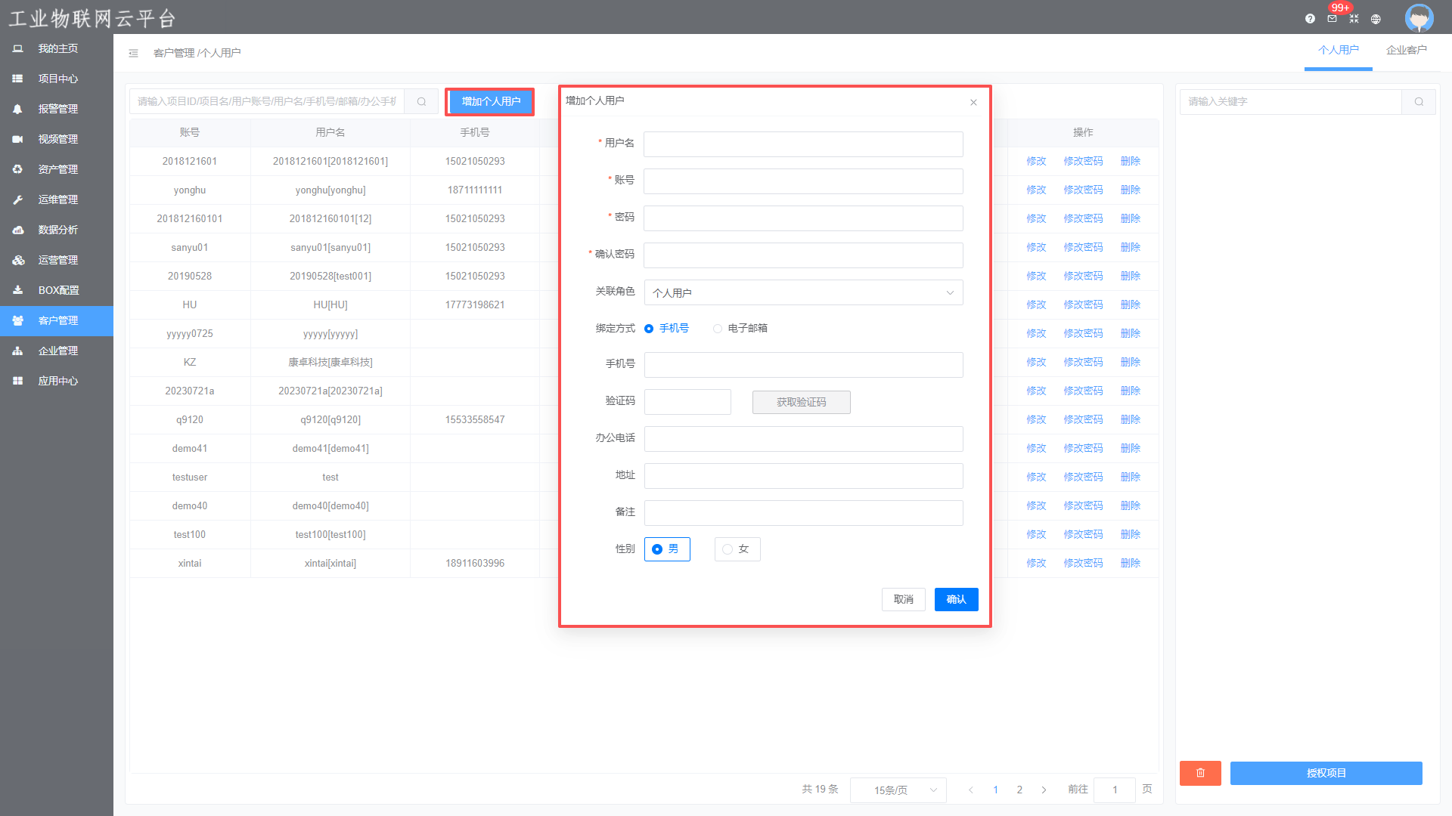
Task: Click the keyword search magnifier icon
Action: click(x=1419, y=101)
